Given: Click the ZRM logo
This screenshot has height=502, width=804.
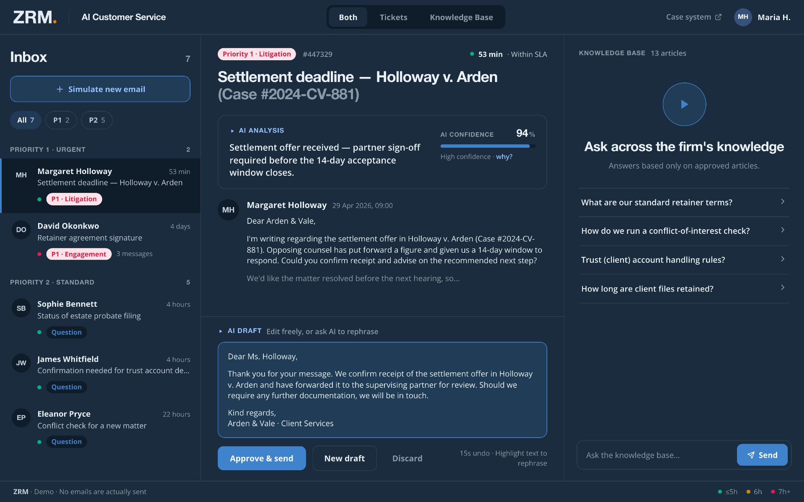Looking at the screenshot, I should pos(35,17).
